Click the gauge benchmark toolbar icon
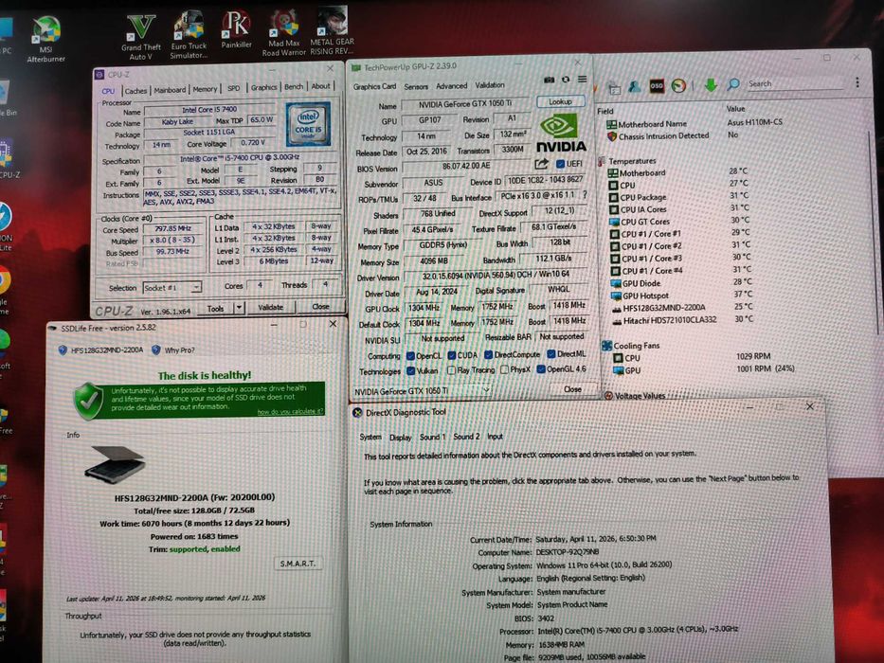 point(678,85)
